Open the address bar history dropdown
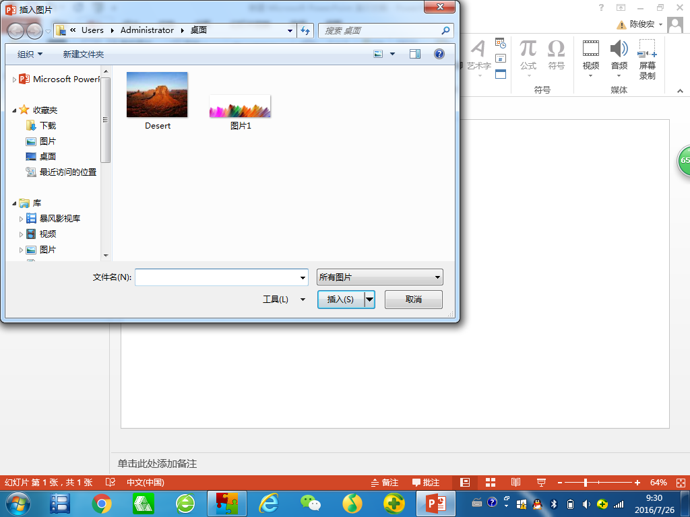 (290, 31)
